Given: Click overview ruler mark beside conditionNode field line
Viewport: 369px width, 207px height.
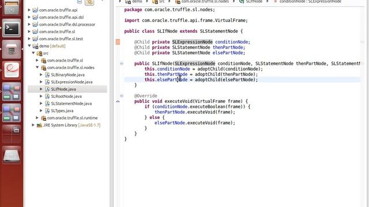Looking at the screenshot, I should click(x=362, y=42).
